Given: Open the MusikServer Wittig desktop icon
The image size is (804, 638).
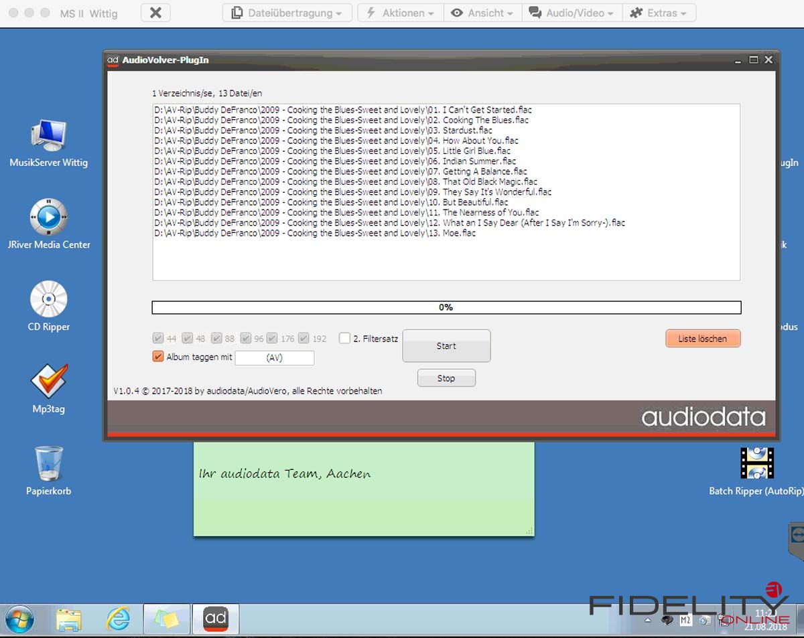Looking at the screenshot, I should tap(48, 136).
